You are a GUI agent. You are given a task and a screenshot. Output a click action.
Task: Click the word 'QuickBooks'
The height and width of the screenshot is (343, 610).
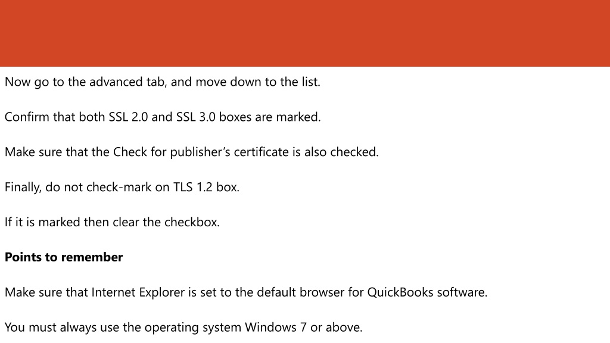(400, 292)
